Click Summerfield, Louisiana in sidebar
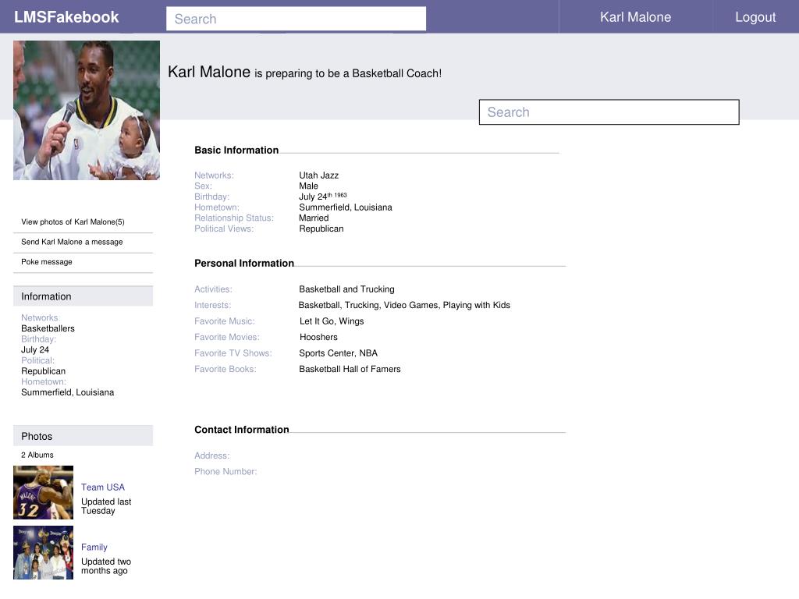Screen dimensions: 799x599 pyautogui.click(x=68, y=392)
